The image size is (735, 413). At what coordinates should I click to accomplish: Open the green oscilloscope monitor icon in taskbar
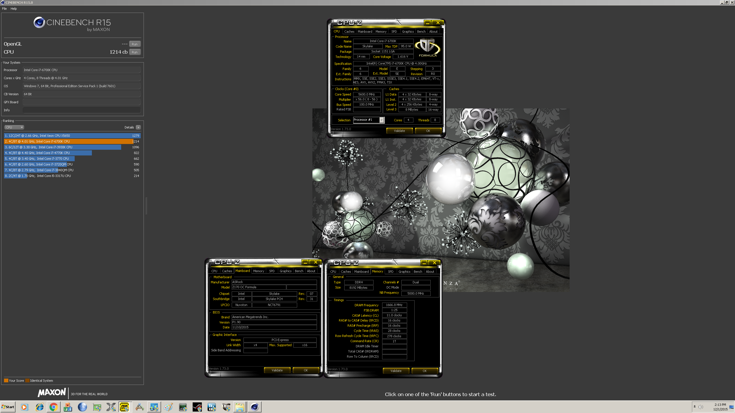click(x=183, y=407)
